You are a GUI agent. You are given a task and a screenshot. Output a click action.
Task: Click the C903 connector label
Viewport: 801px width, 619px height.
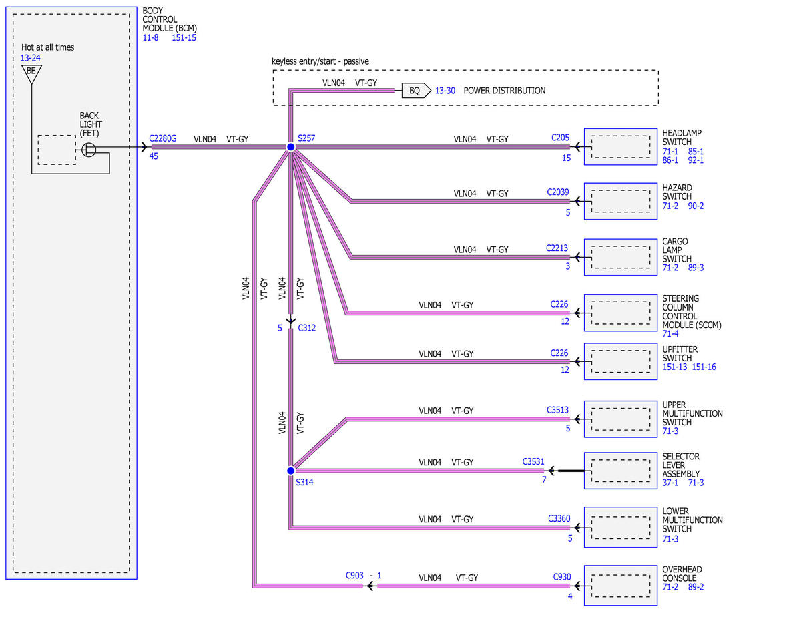coord(354,576)
